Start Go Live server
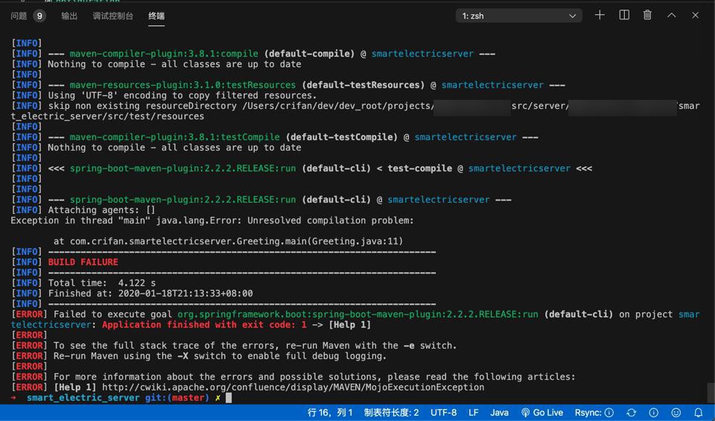The height and width of the screenshot is (421, 715). click(x=542, y=413)
